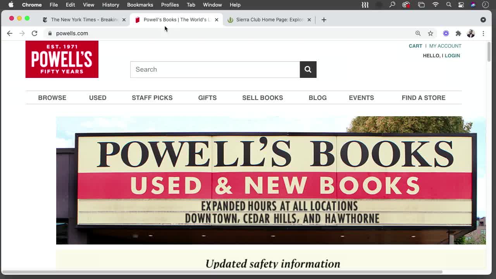Open a new tab with plus button
The height and width of the screenshot is (279, 496).
(324, 20)
